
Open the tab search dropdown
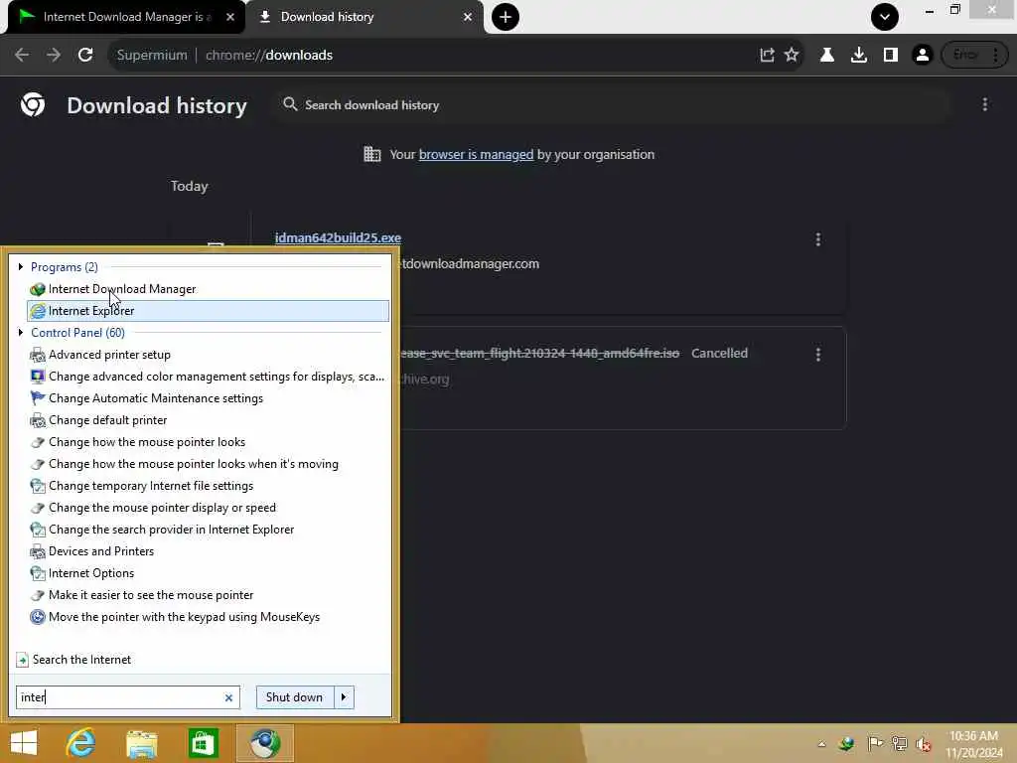(x=885, y=17)
